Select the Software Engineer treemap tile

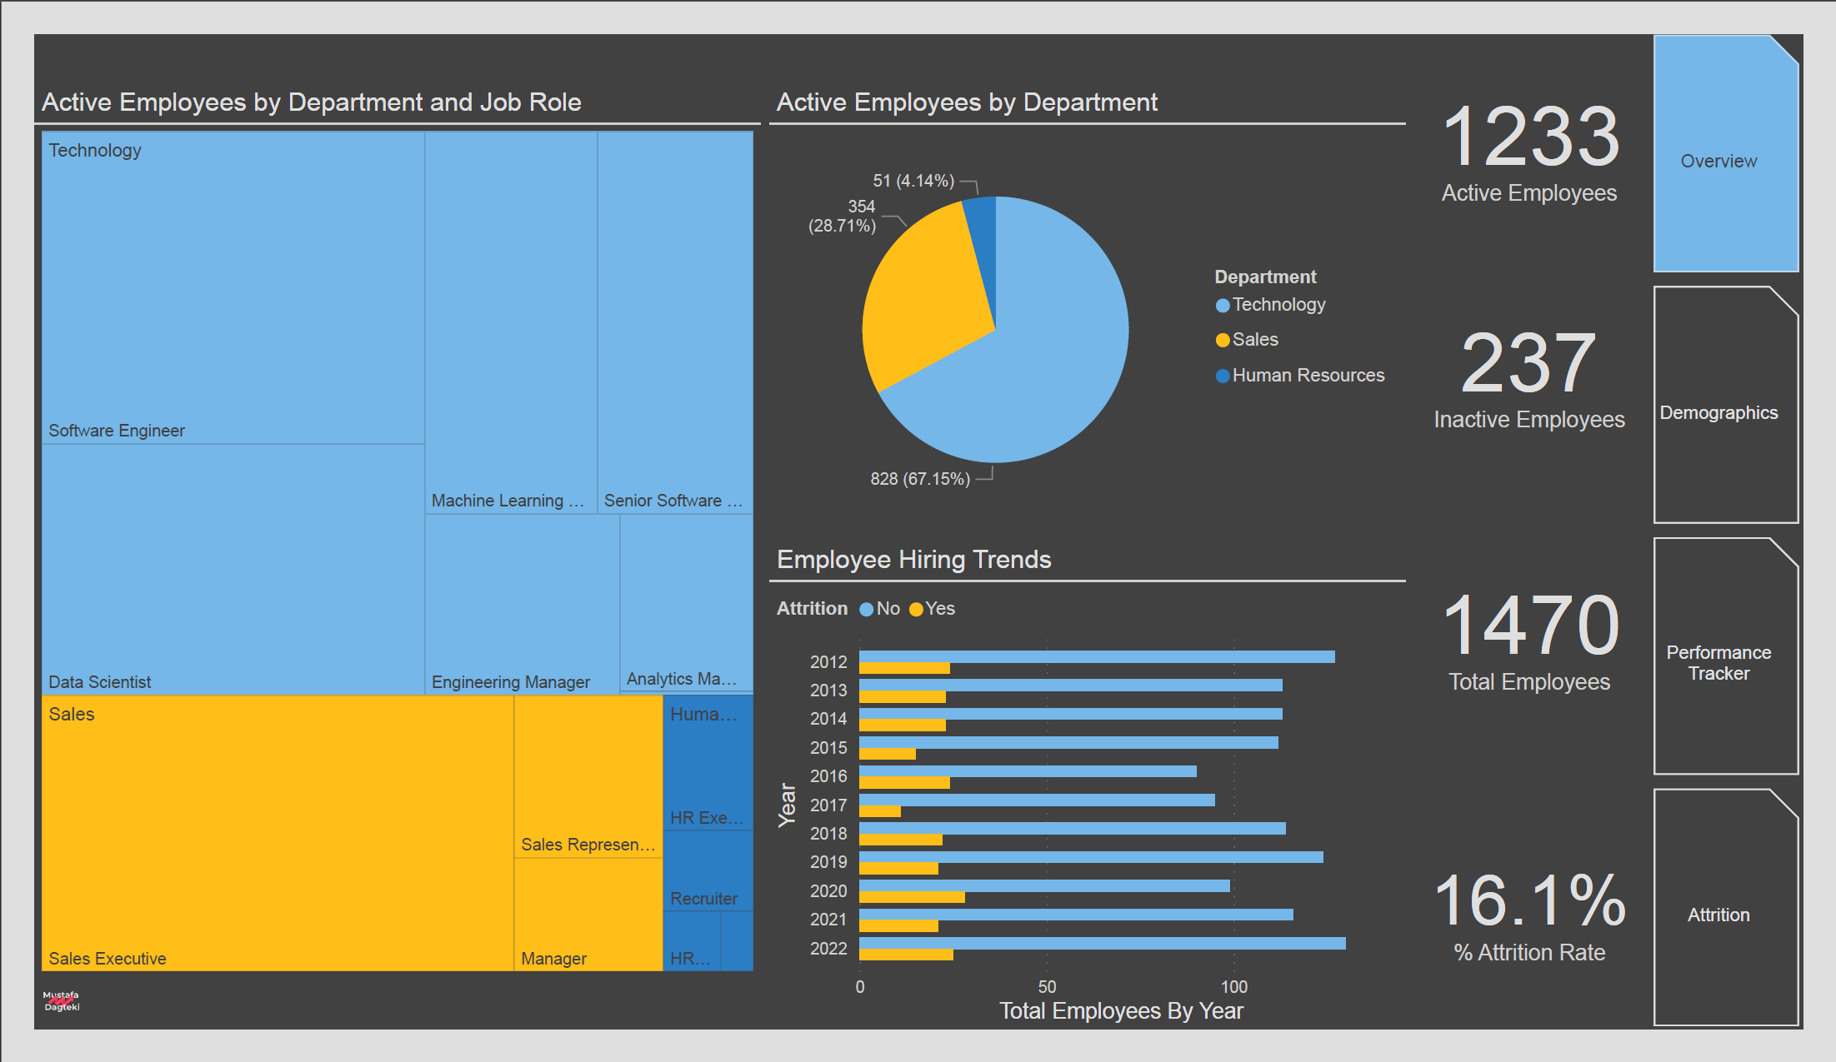[x=233, y=287]
